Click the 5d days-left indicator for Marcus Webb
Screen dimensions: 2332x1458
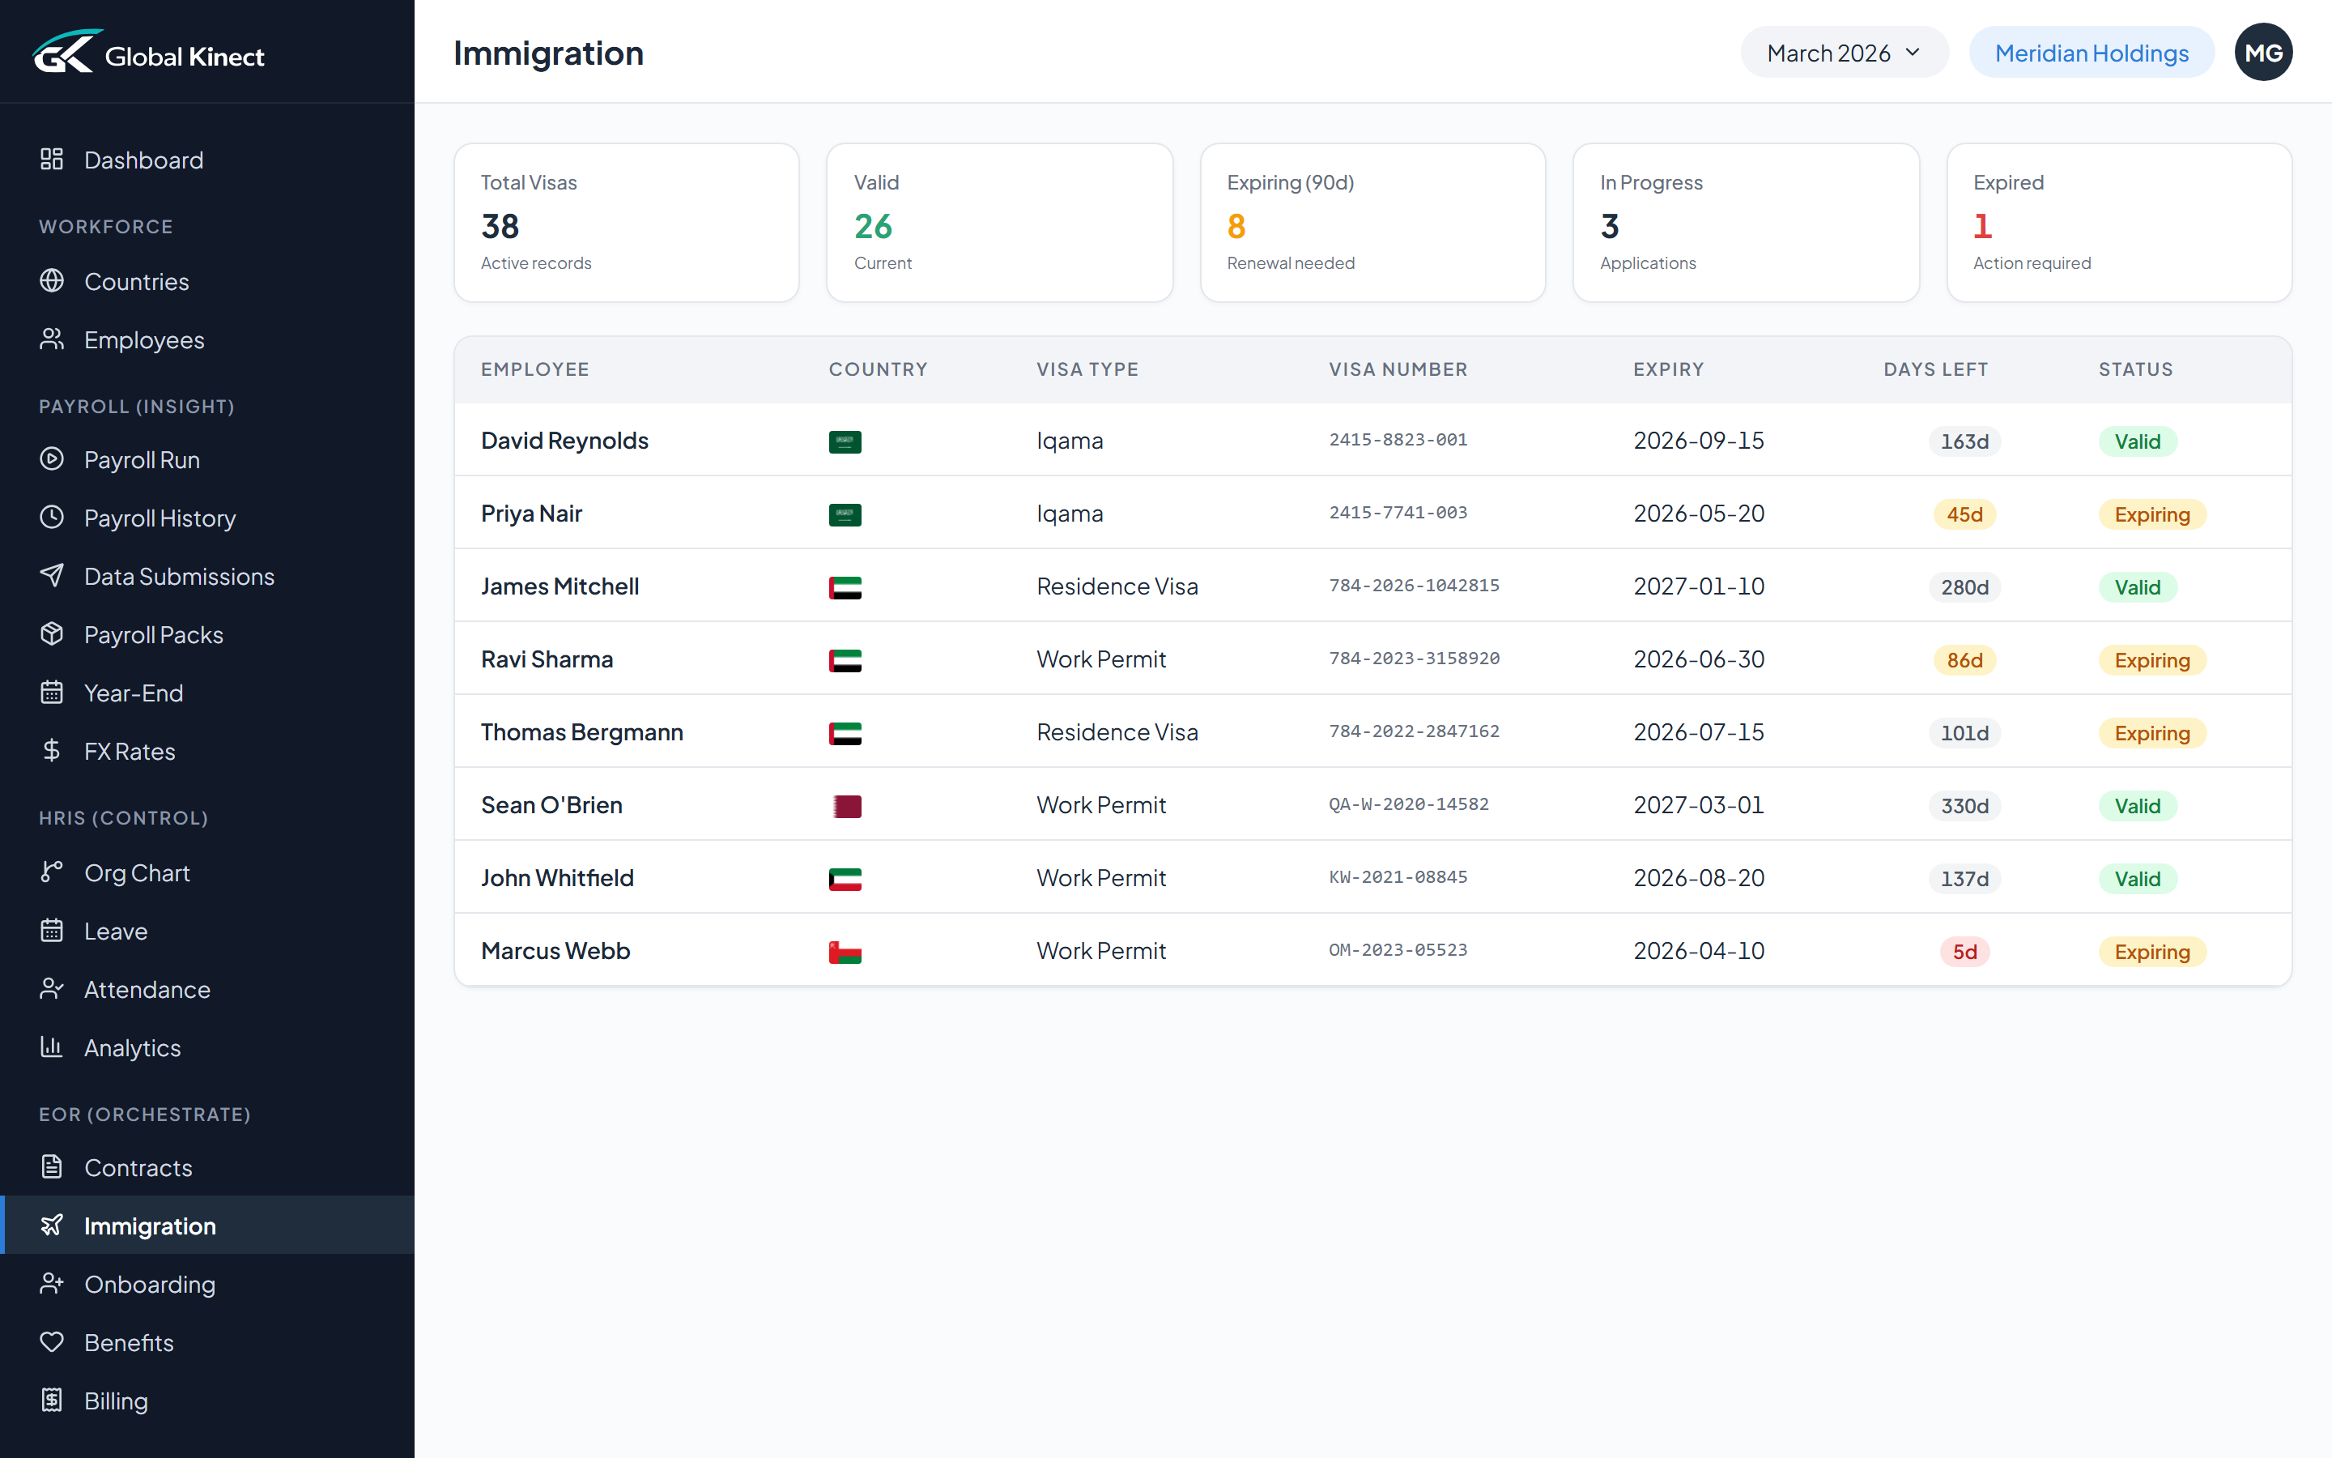(x=1964, y=951)
